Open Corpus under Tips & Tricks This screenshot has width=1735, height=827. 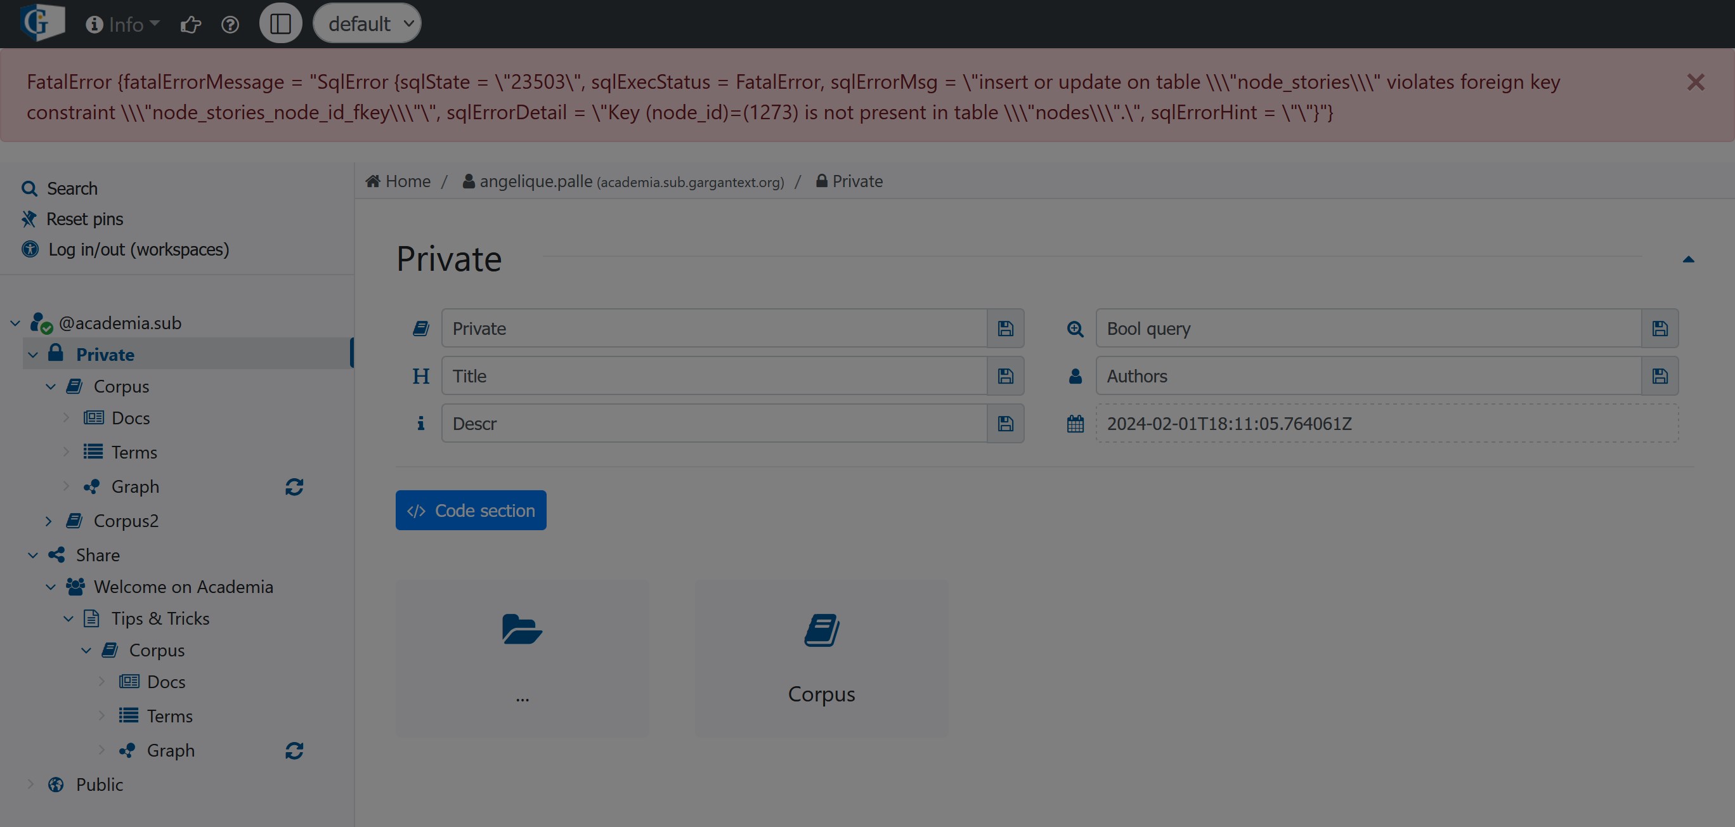157,649
